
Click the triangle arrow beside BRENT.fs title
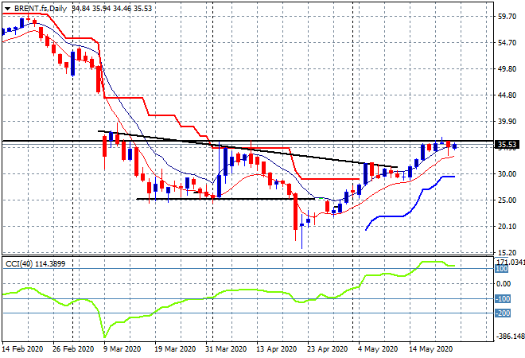7,8
